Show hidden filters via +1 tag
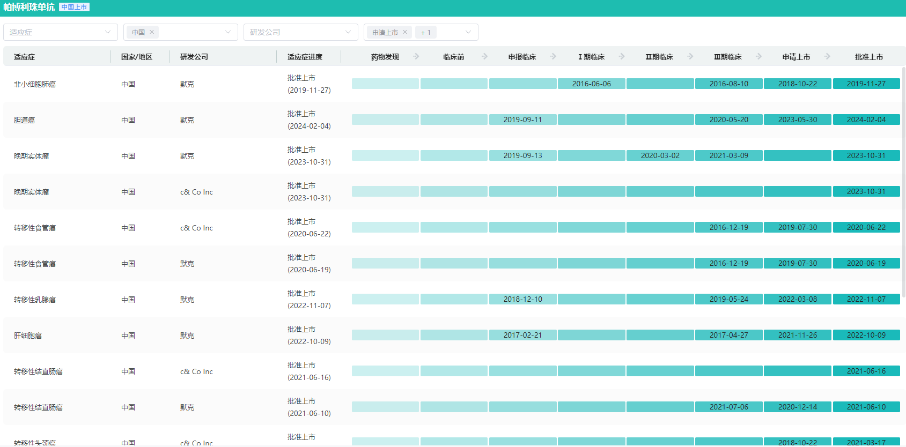 426,32
